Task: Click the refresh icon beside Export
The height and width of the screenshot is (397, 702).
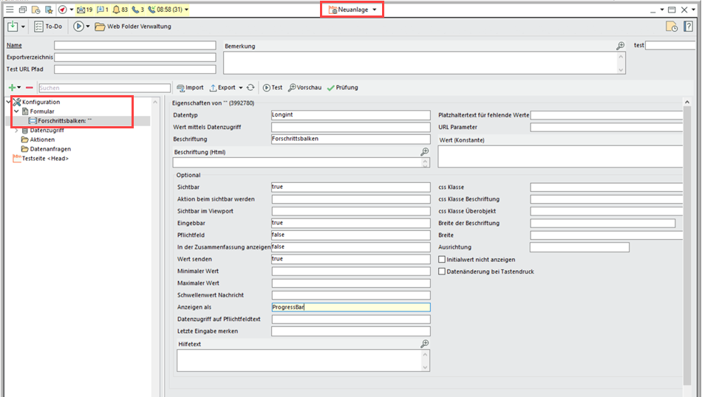Action: pyautogui.click(x=251, y=87)
